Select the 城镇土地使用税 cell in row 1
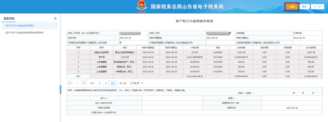 [101, 52]
